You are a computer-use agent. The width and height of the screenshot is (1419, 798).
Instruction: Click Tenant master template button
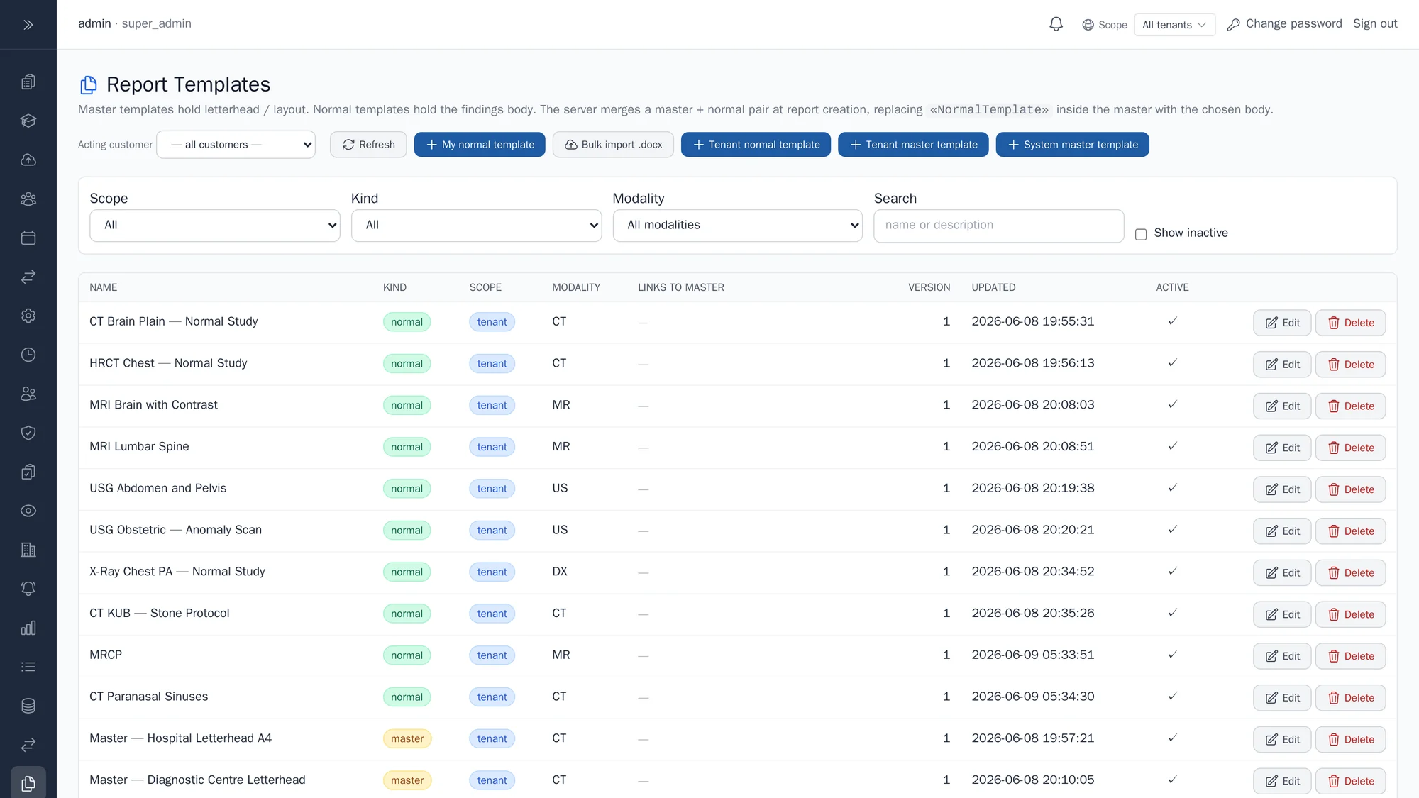point(913,145)
